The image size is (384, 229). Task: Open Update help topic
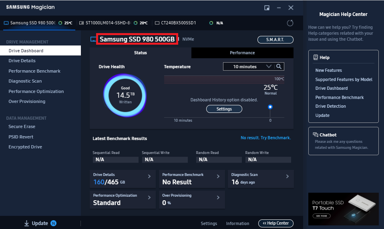322,115
